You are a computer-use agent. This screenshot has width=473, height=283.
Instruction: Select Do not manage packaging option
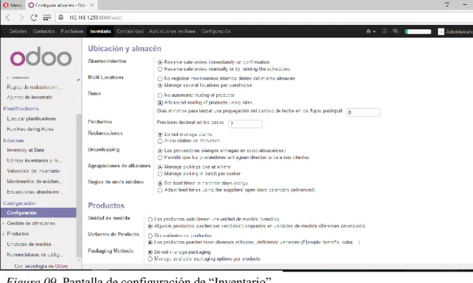tap(150, 252)
